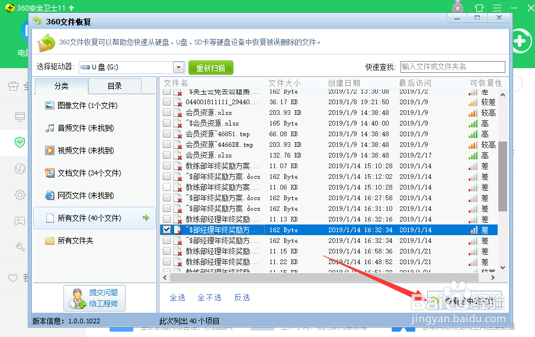Click the ~$部年终奖励方案.docx 15:12:02 row

click(329, 176)
